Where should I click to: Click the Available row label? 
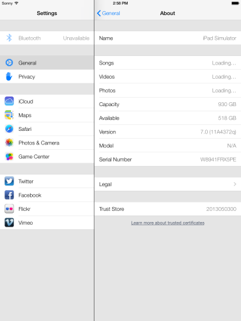coord(109,118)
